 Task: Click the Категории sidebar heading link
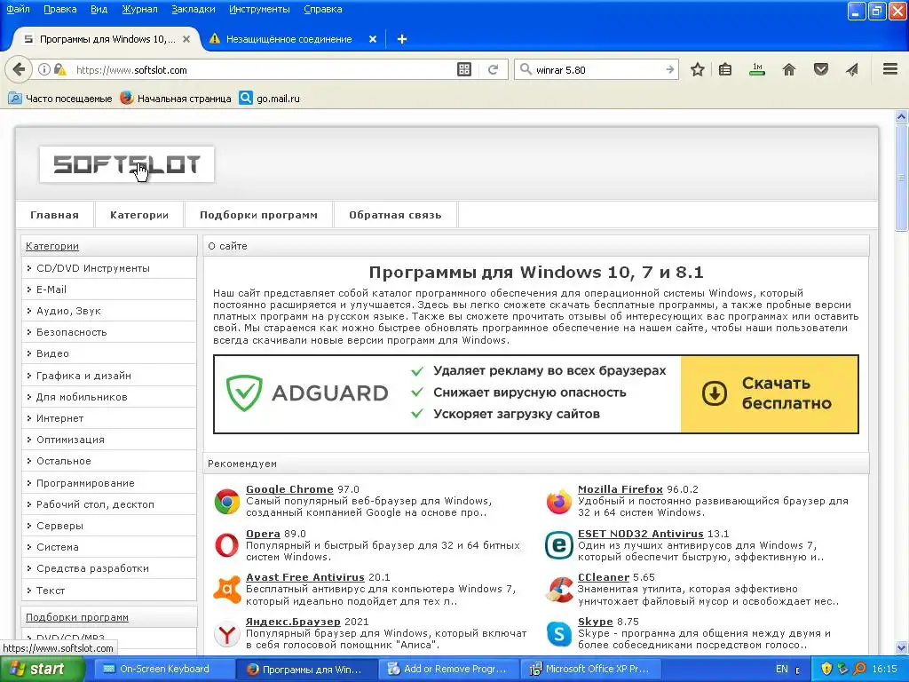(x=52, y=246)
